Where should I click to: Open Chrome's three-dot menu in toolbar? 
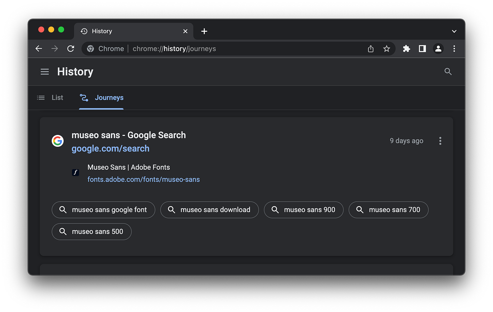454,49
